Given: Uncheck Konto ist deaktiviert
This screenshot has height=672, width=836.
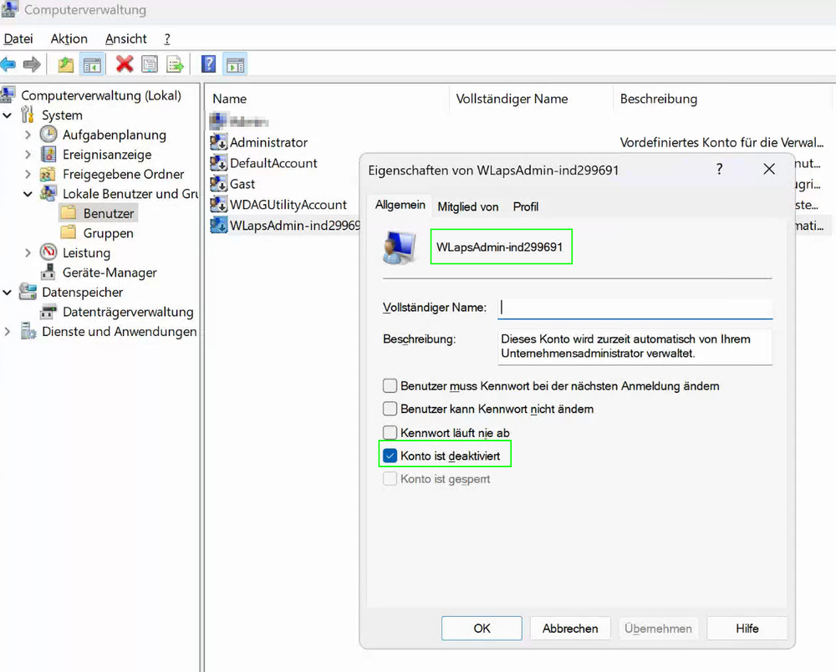Looking at the screenshot, I should 390,455.
